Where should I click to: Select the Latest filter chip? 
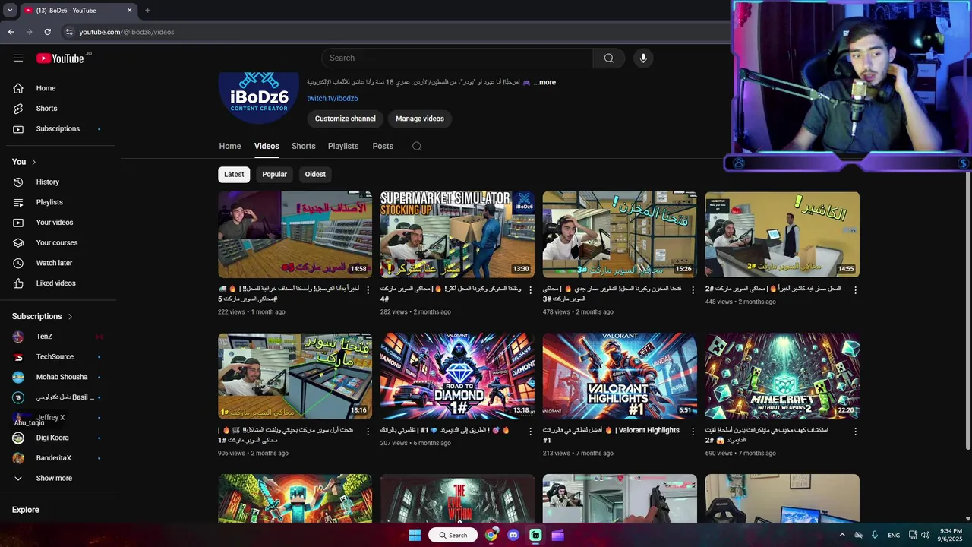click(x=234, y=174)
